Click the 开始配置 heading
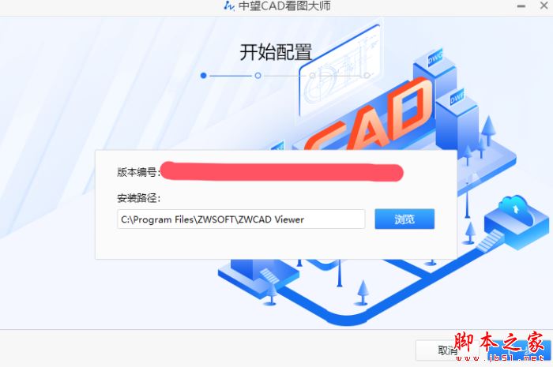 pos(276,52)
